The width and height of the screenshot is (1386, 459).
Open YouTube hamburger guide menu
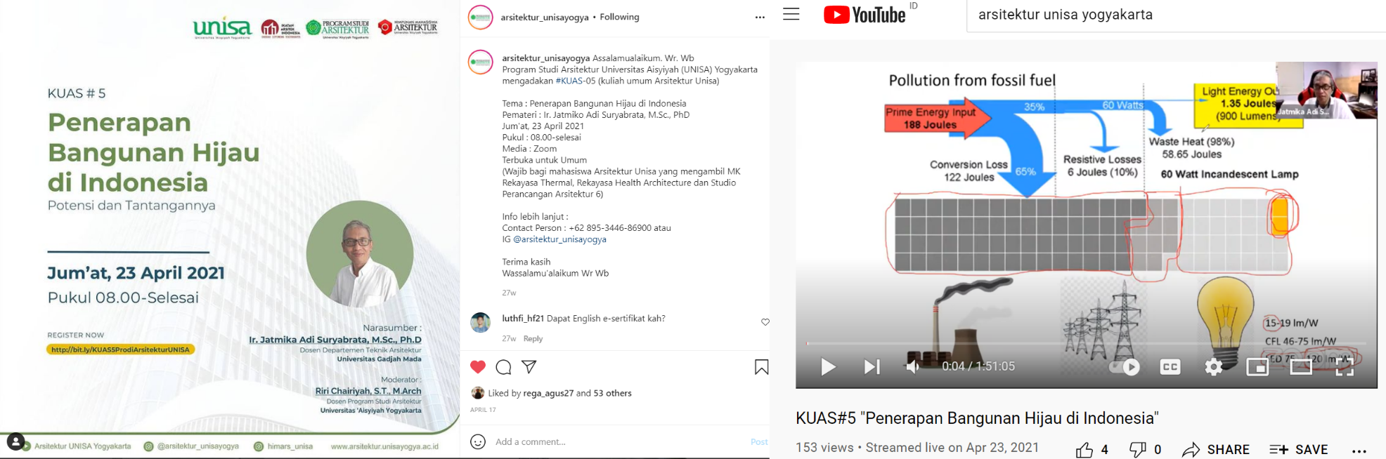tap(791, 14)
